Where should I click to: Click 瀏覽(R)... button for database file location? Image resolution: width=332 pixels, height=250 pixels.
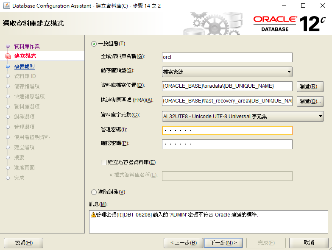310,86
